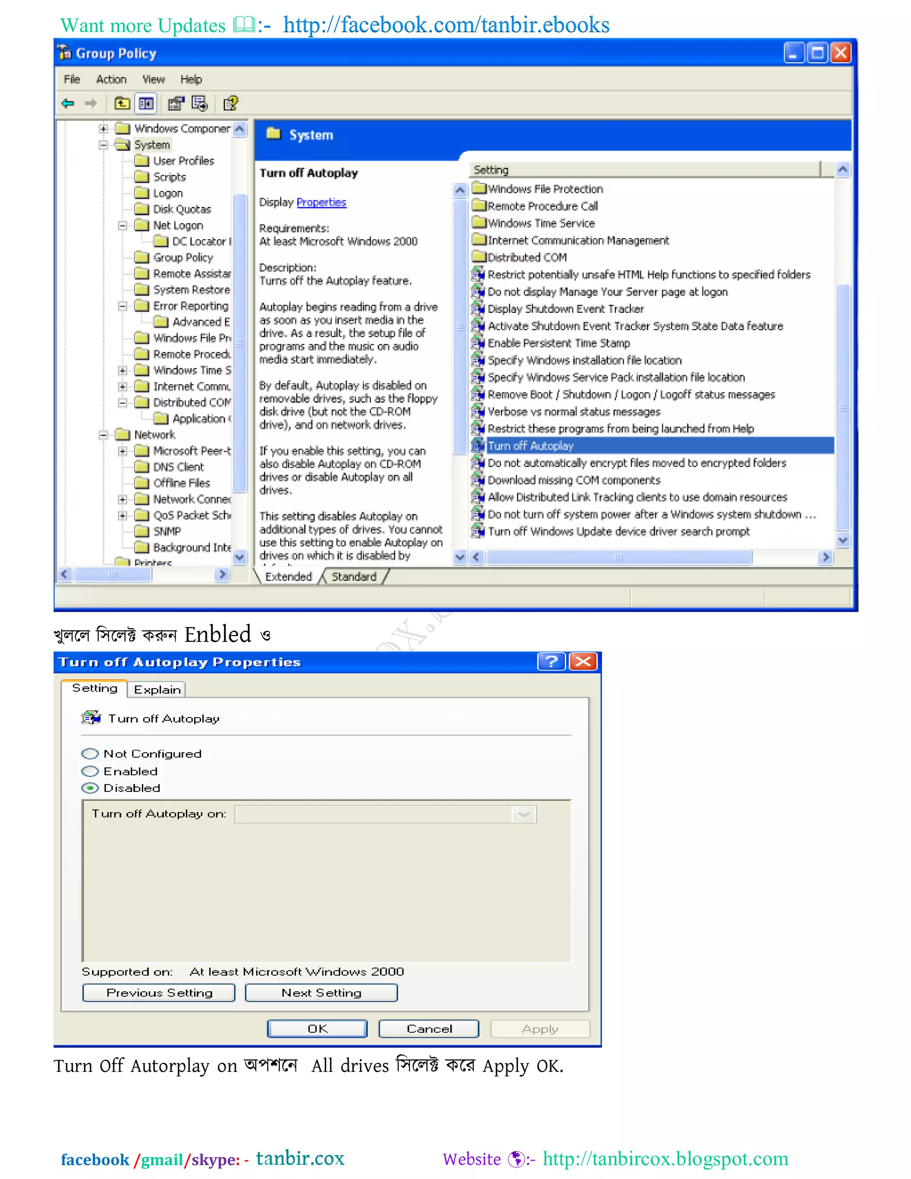Collapse the System tree node
Screen dimensions: 911x1179
(x=103, y=145)
